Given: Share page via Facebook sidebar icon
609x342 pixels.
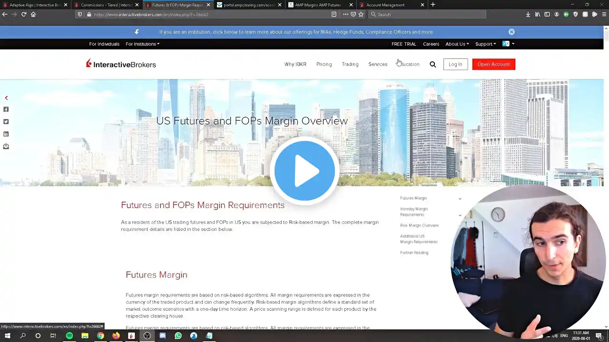Looking at the screenshot, I should pos(6,109).
